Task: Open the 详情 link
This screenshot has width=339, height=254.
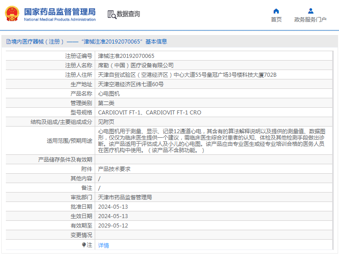Action: pos(104,245)
